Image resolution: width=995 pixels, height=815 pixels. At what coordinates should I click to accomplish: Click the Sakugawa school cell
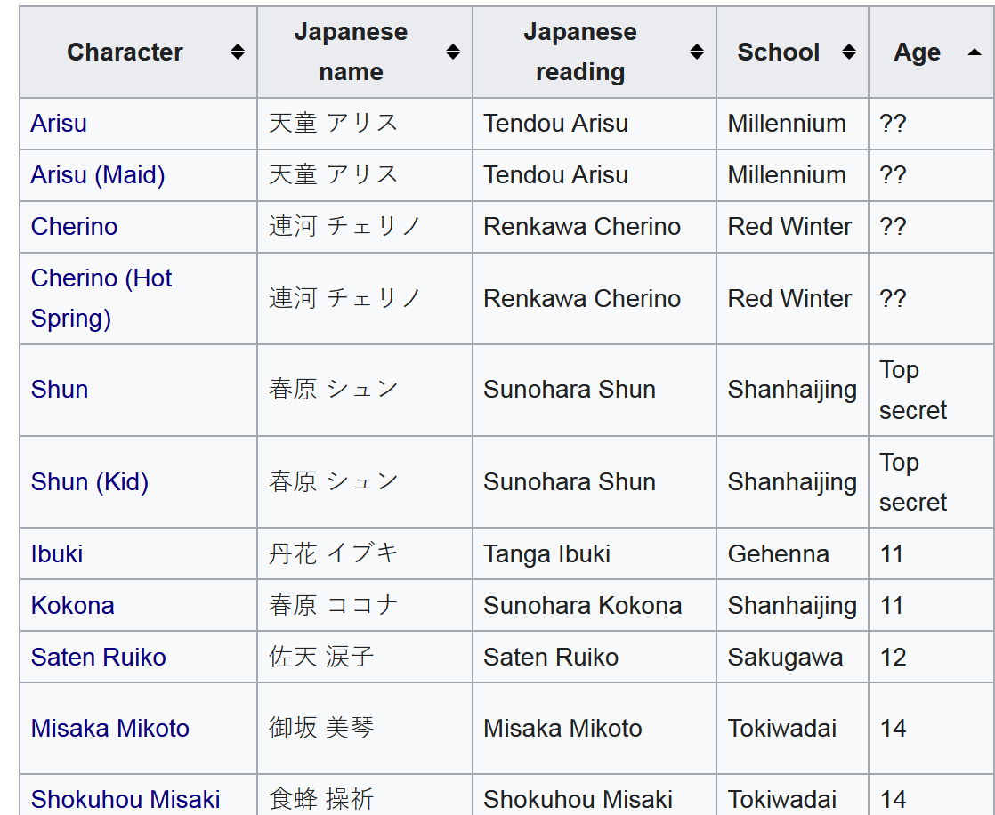click(785, 658)
